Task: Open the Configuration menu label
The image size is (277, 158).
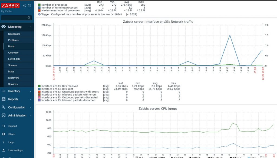Action: click(x=17, y=107)
